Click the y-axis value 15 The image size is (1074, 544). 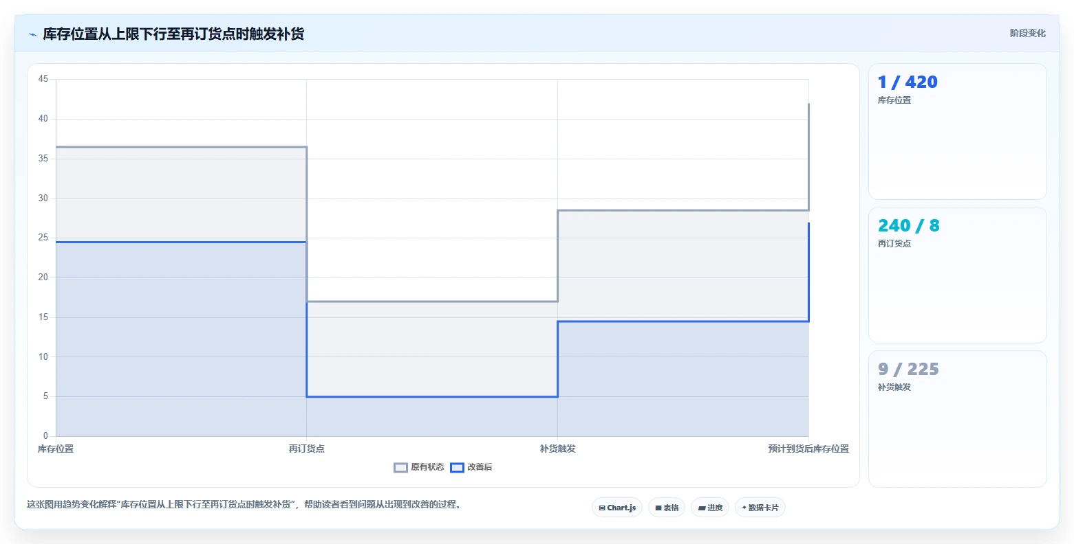(x=43, y=317)
